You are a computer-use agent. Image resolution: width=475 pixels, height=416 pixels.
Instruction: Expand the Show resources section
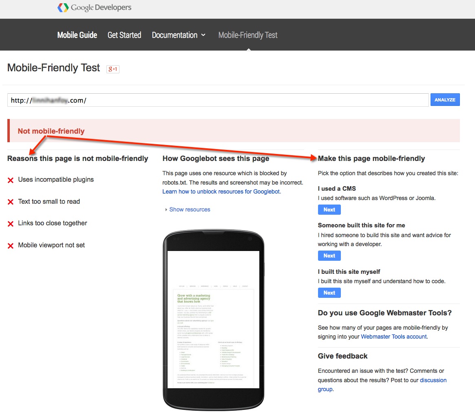coord(188,209)
